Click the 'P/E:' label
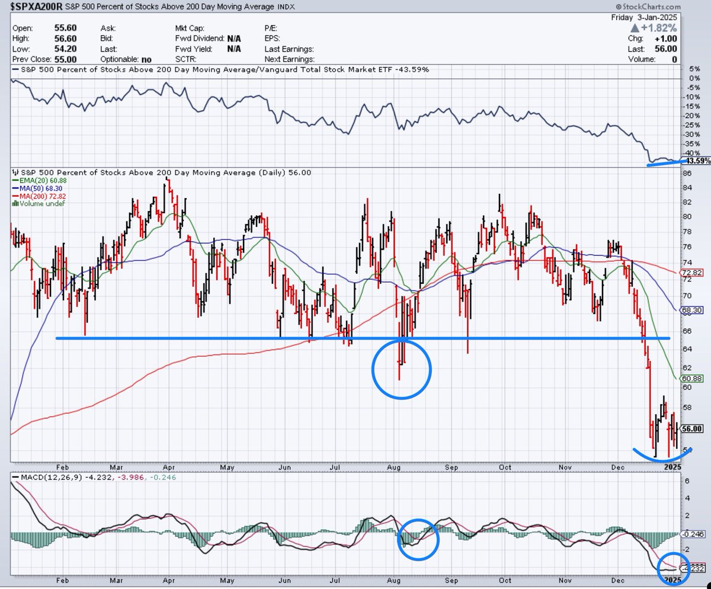This screenshot has height=589, width=711. (x=270, y=28)
